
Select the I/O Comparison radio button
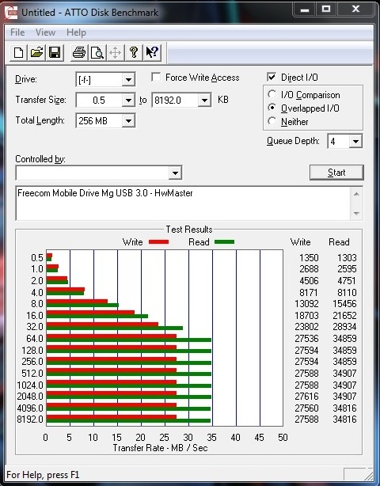click(x=272, y=94)
